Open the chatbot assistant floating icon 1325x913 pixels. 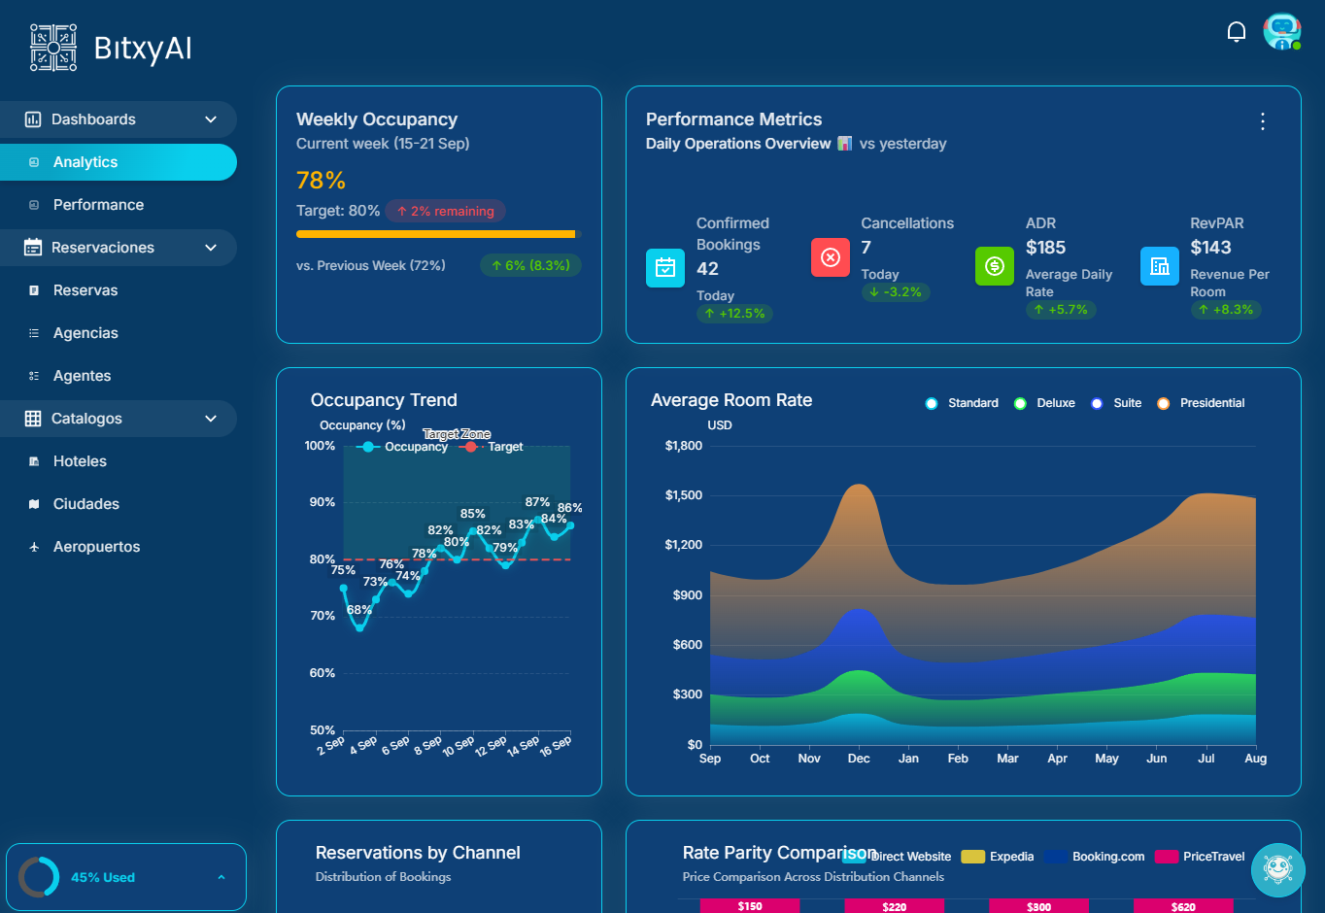[1277, 869]
